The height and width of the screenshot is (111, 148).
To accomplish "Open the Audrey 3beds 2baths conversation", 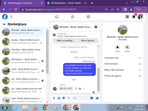I will click(23, 41).
